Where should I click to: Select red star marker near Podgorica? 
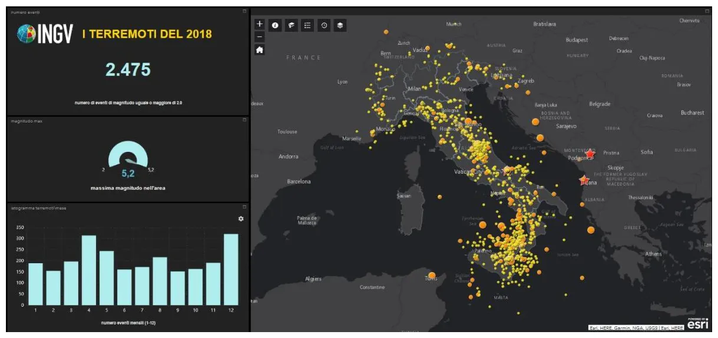point(590,154)
